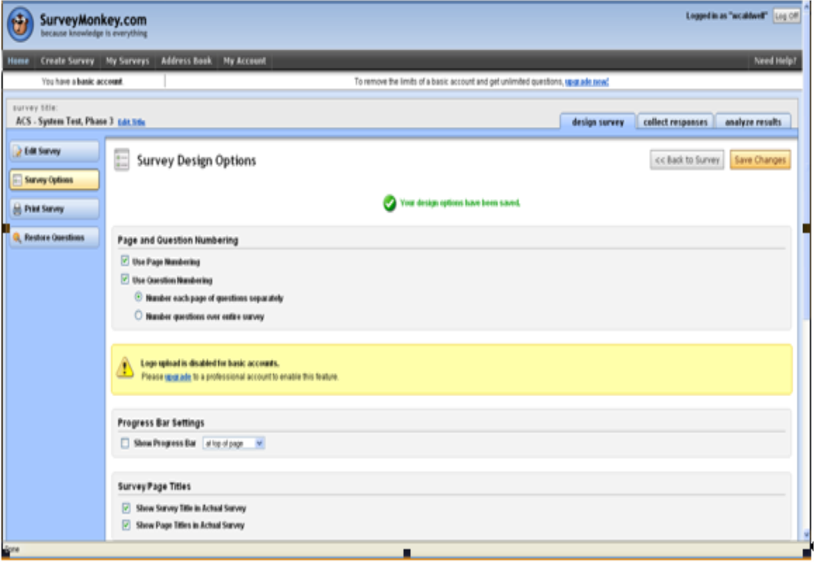The width and height of the screenshot is (814, 562).
Task: Open Print Survey from the sidebar
Action: pos(54,209)
